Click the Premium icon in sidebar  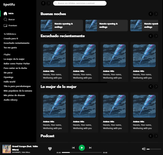coord(5,25)
